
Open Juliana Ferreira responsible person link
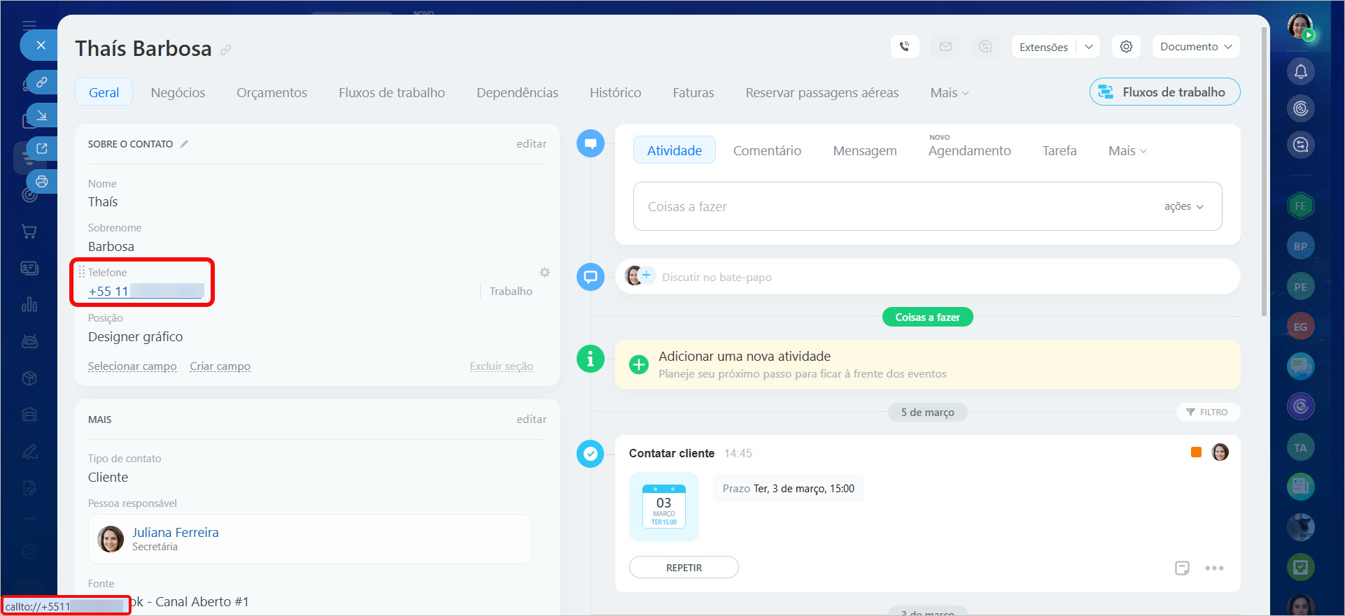[x=176, y=533]
